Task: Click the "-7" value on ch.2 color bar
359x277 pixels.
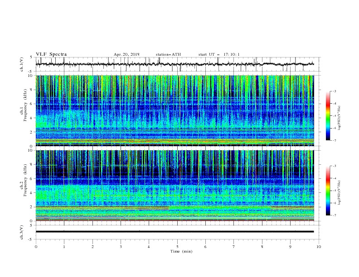Action: tap(334, 215)
